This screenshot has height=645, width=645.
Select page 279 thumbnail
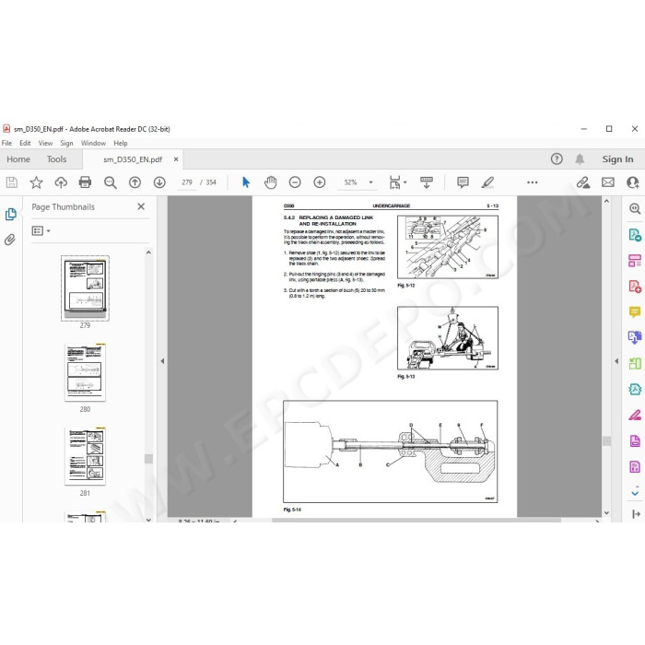pyautogui.click(x=85, y=287)
